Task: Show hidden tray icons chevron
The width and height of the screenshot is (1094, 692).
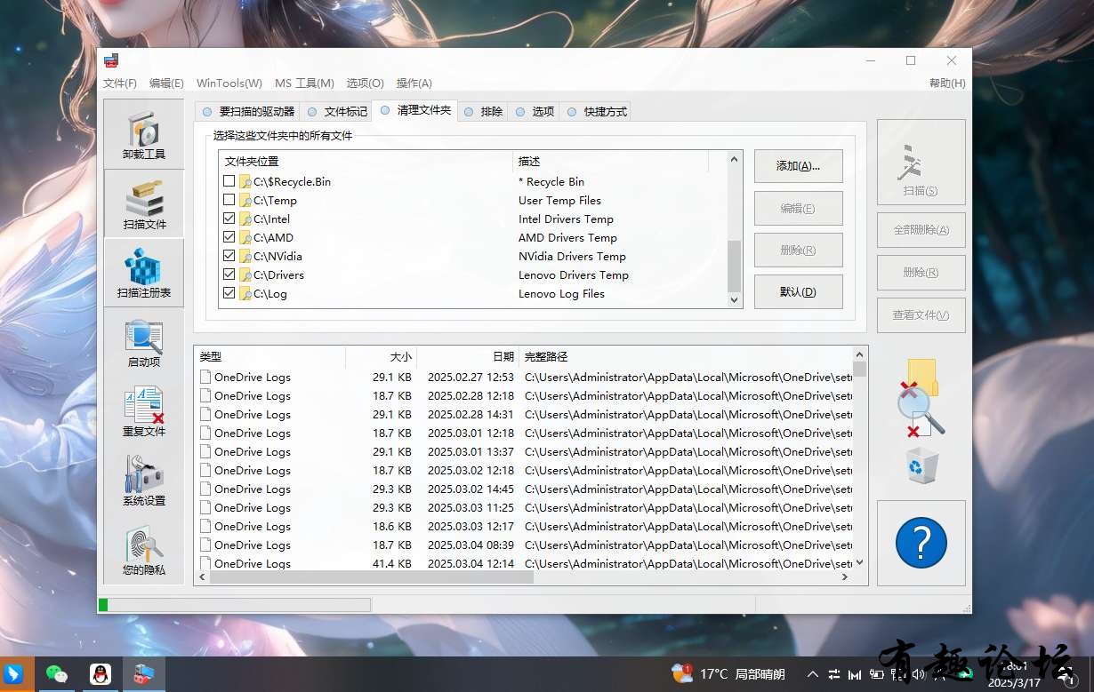Action: coord(811,674)
